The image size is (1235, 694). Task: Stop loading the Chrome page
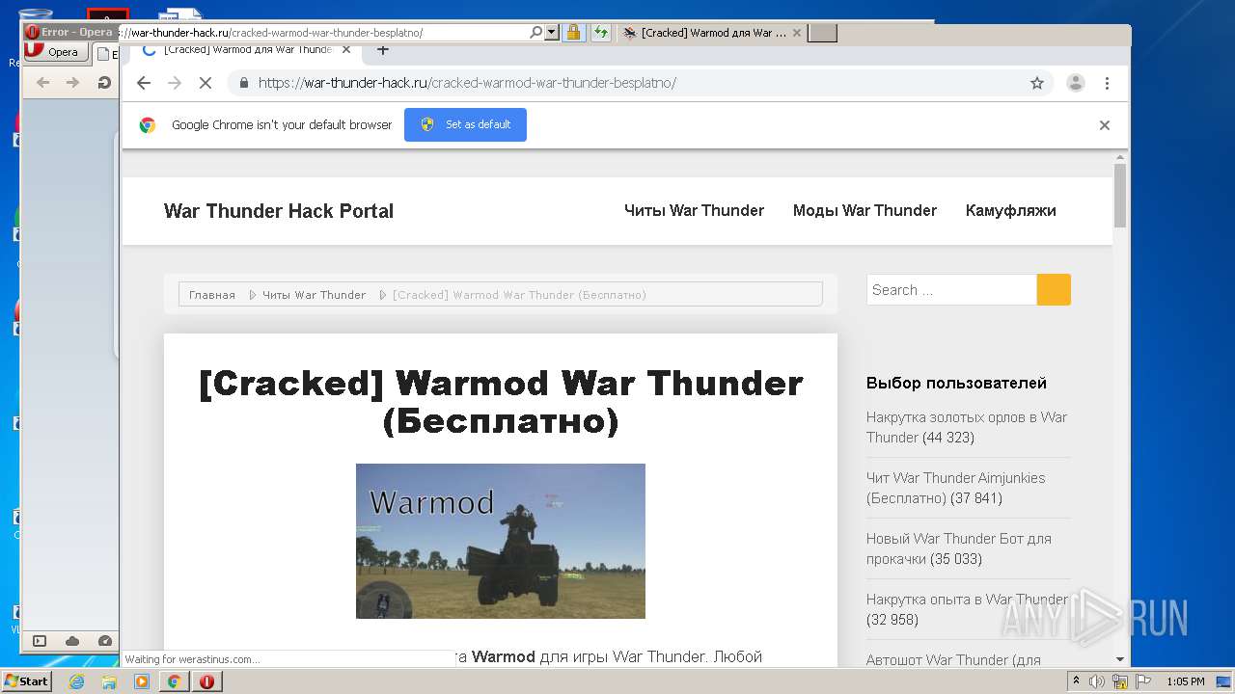(205, 83)
